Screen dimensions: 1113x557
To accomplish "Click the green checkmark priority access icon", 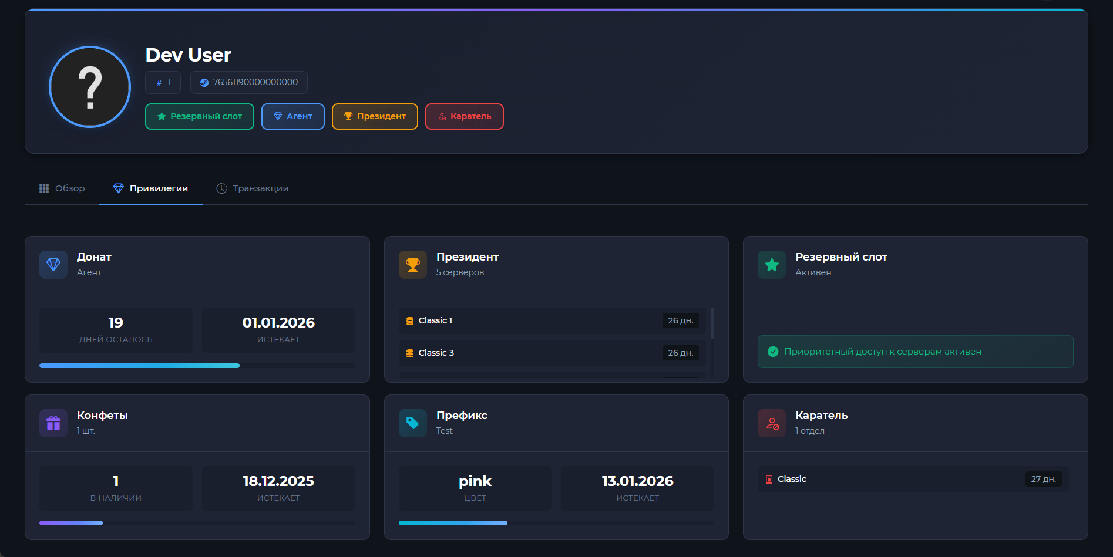I will 773,352.
